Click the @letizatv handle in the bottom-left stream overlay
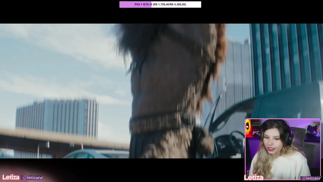 tap(33, 178)
